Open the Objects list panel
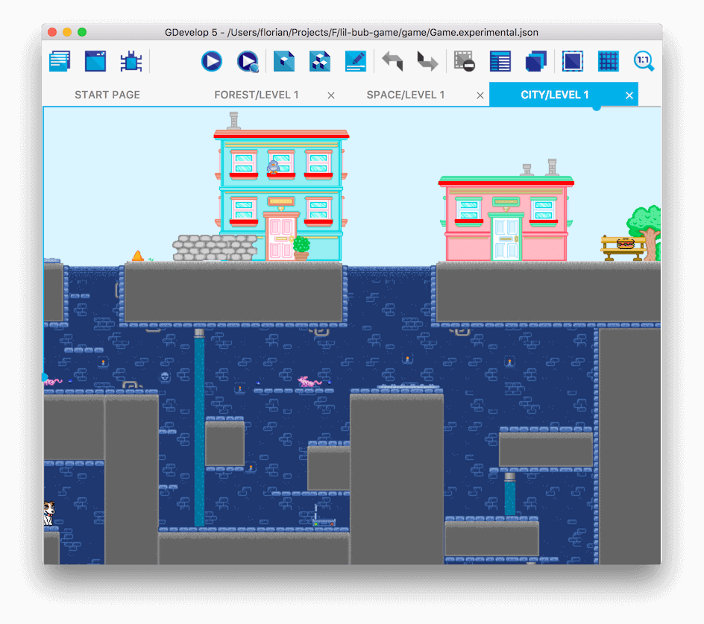The height and width of the screenshot is (624, 704). pos(500,61)
